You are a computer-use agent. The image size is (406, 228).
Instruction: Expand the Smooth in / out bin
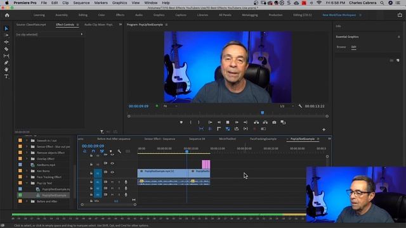coord(27,141)
